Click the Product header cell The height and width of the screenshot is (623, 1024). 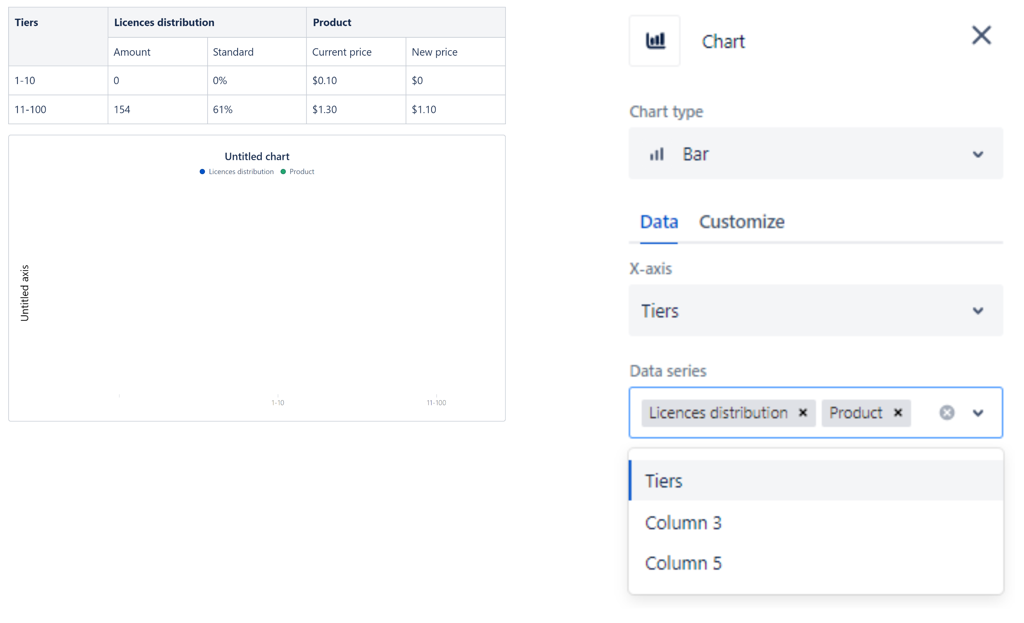tap(405, 23)
